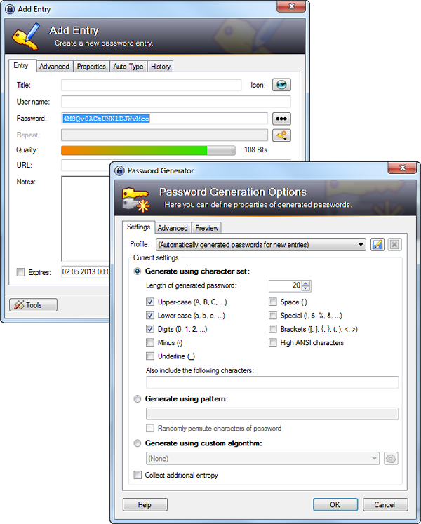Open the Properties tab in Add Entry
Screen dimensions: 421x524
point(91,67)
